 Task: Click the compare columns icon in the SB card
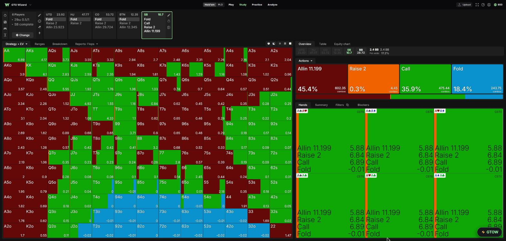click(169, 27)
